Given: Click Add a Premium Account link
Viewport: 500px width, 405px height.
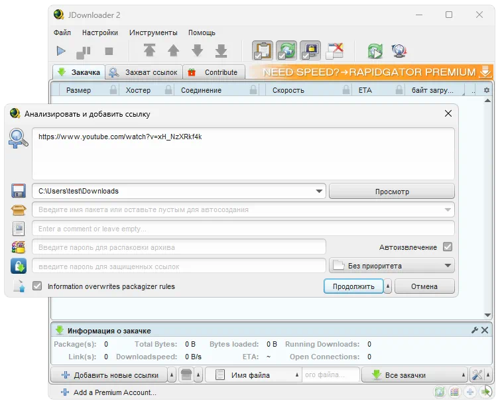Looking at the screenshot, I should coord(109,392).
